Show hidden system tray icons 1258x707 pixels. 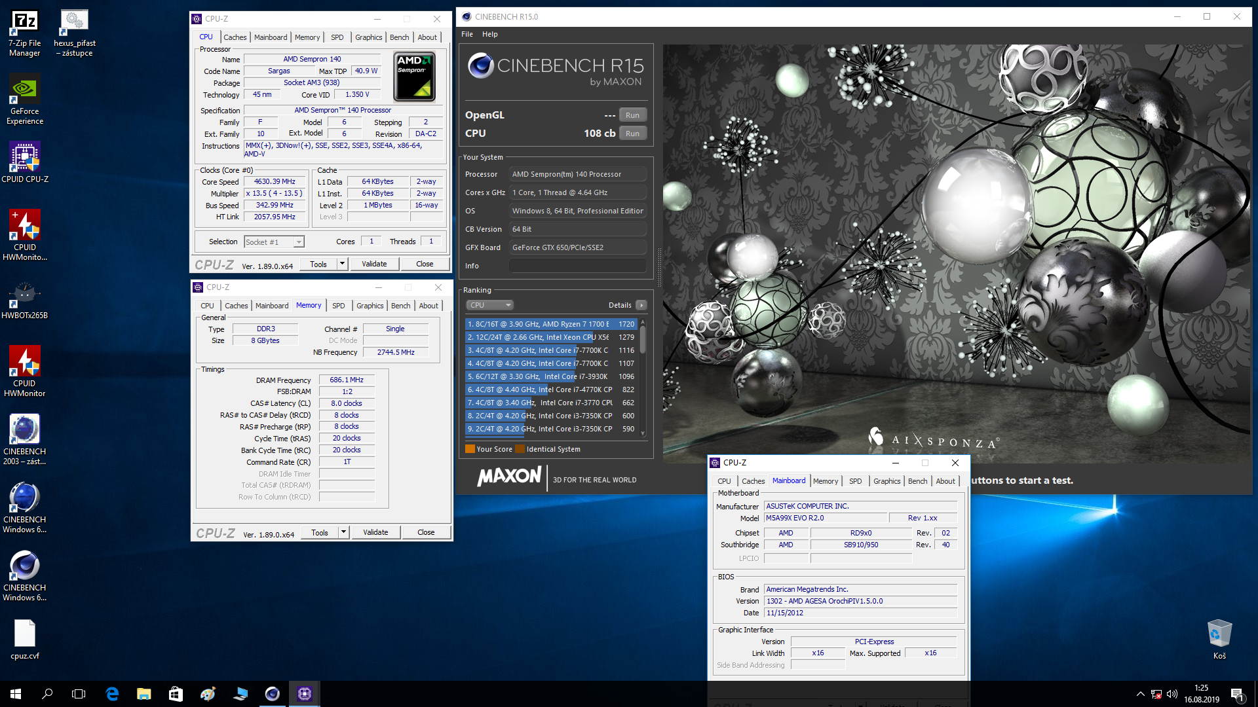(x=1140, y=694)
